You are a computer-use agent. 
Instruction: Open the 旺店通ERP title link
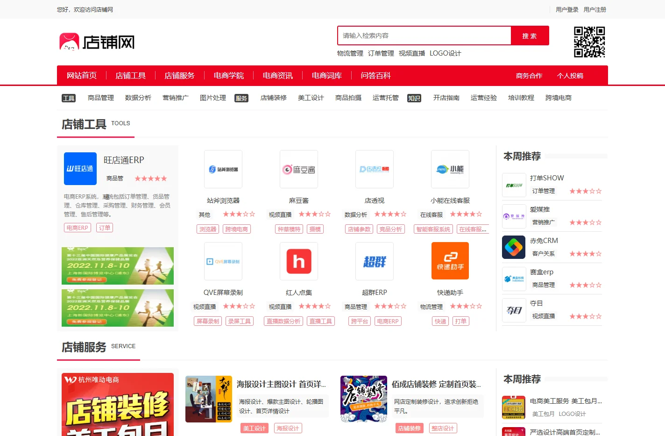tap(124, 160)
